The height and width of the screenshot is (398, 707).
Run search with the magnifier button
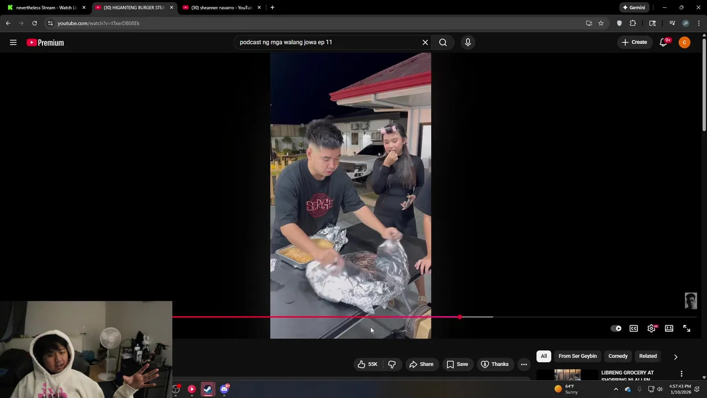443,43
